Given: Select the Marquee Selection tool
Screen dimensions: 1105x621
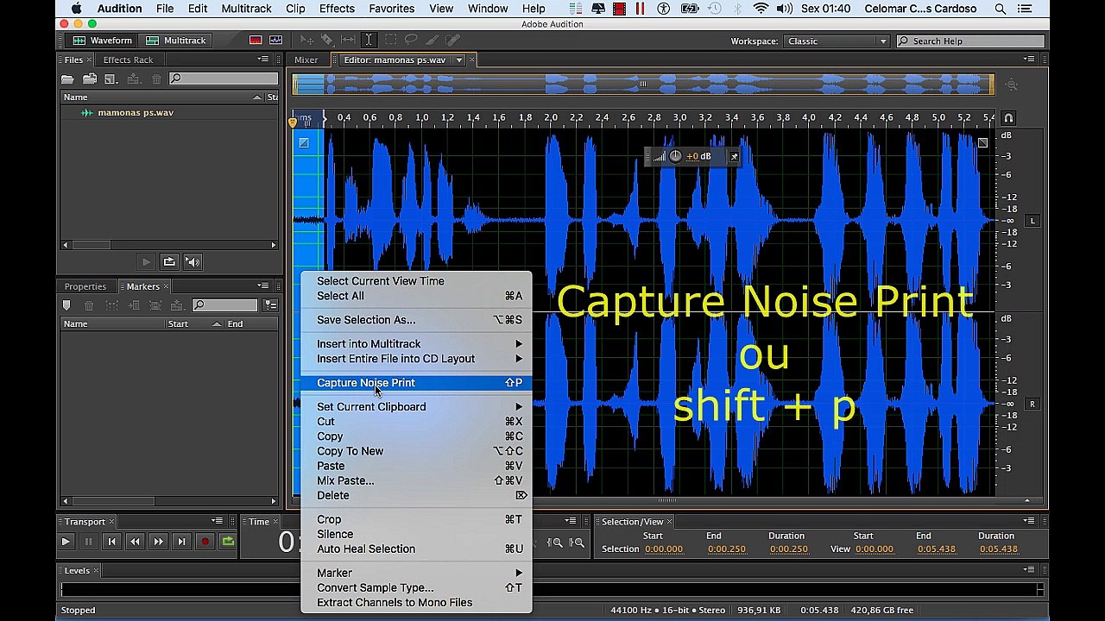Looking at the screenshot, I should [x=390, y=41].
